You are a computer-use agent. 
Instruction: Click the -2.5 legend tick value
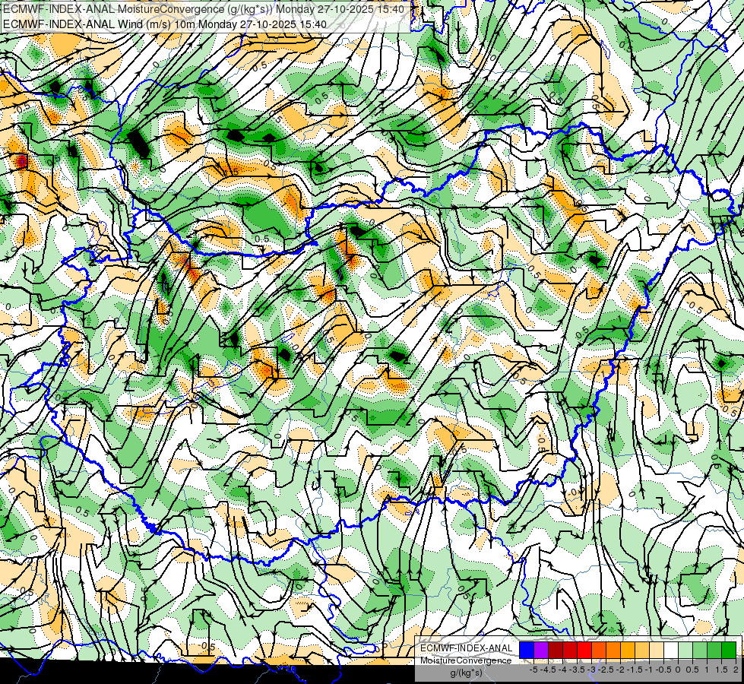coord(606,670)
